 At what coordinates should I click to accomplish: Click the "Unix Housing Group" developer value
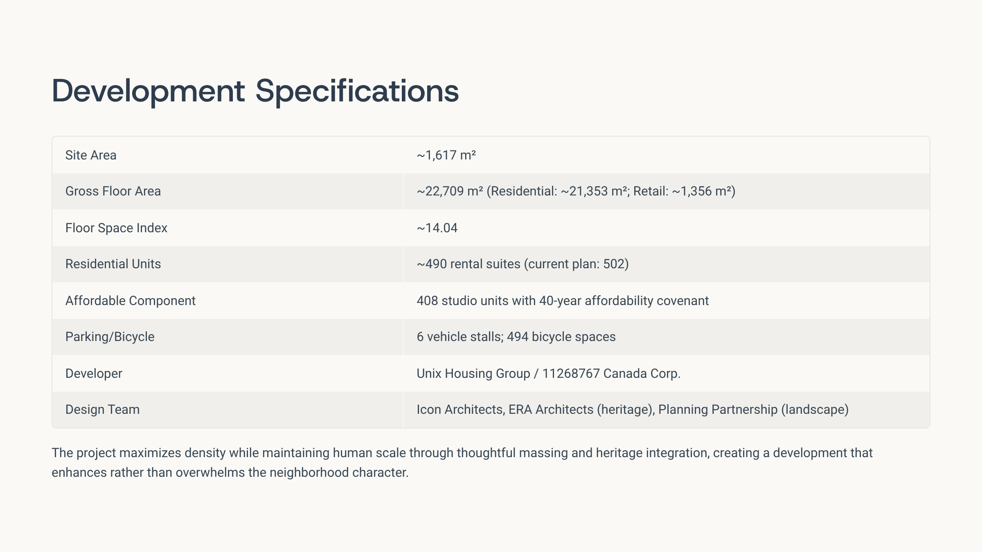473,374
